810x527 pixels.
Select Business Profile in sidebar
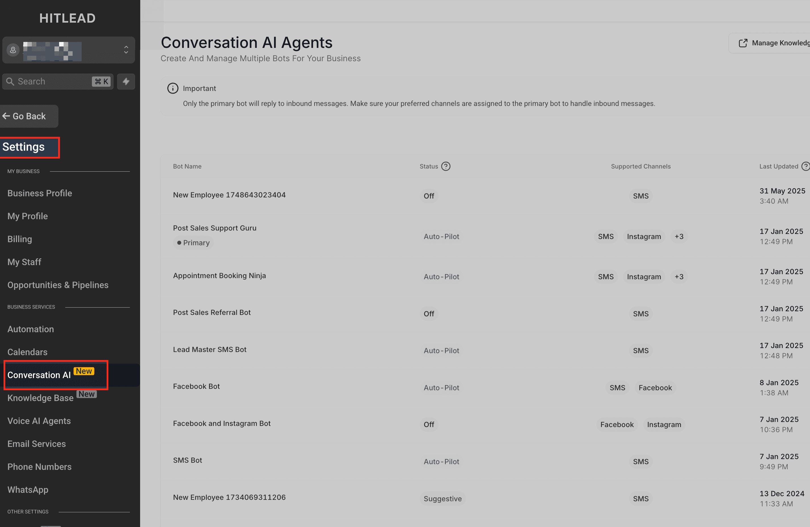tap(40, 193)
